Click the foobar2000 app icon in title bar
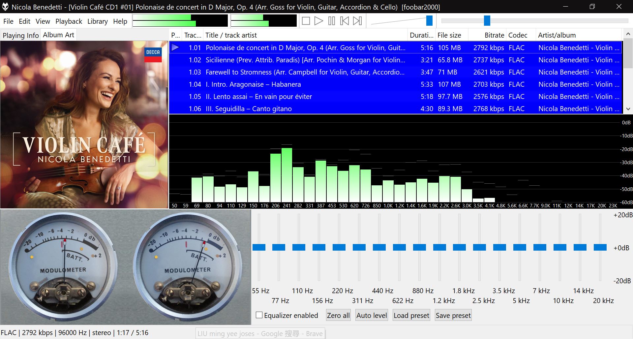633x339 pixels. [x=5, y=7]
